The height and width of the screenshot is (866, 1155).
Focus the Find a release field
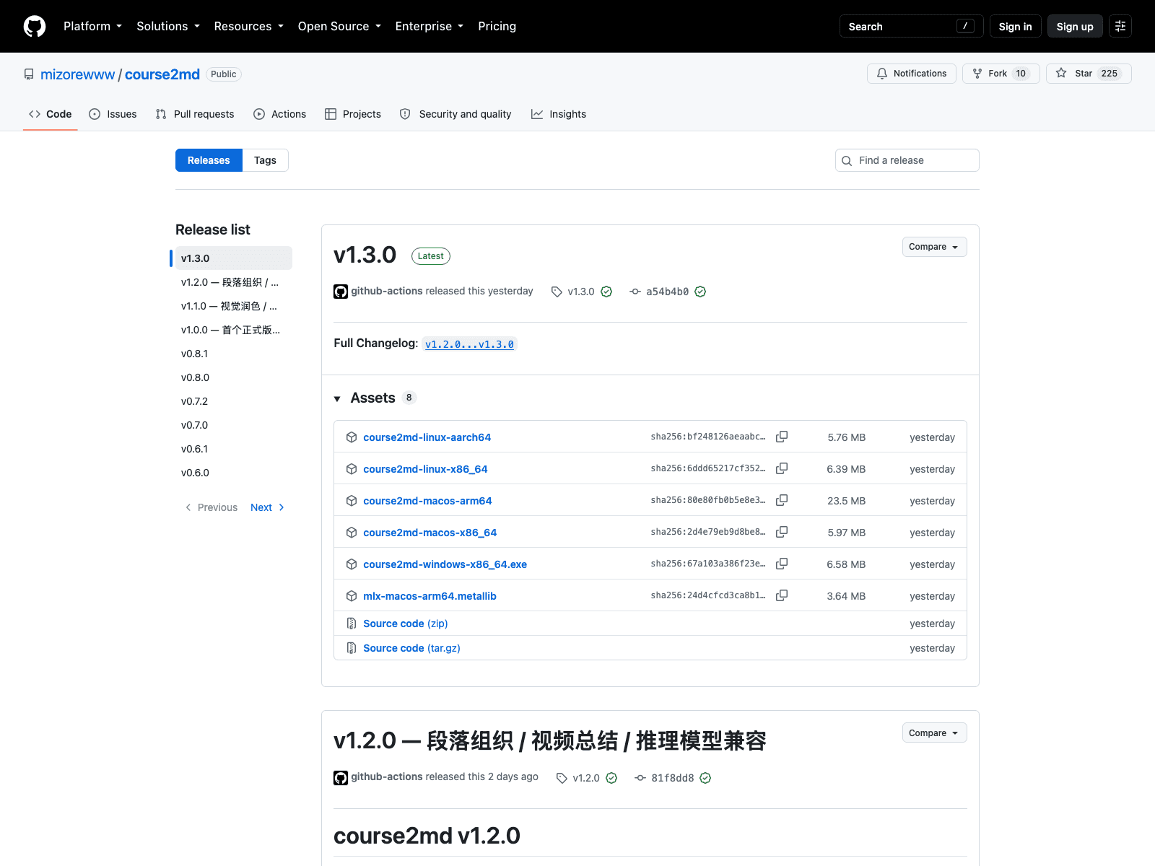pos(907,160)
